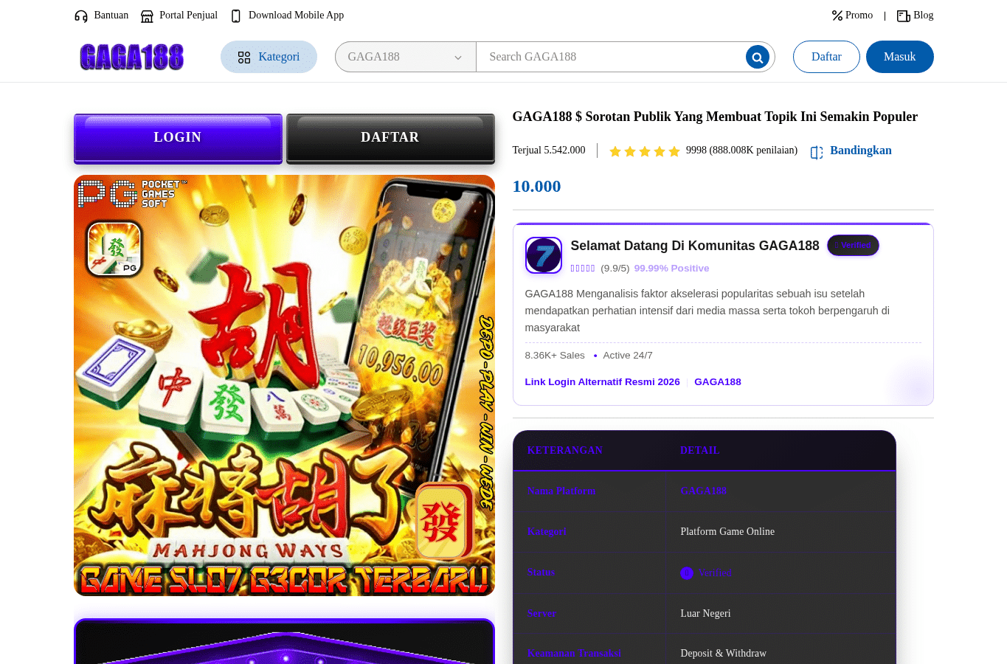Click the Blog icon
The width and height of the screenshot is (1007, 664).
[903, 15]
